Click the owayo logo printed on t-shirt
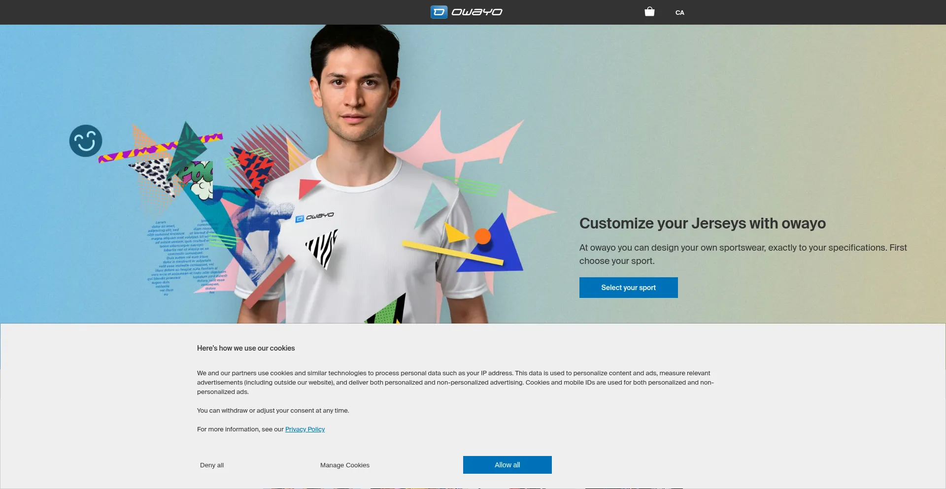The image size is (946, 489). [x=314, y=217]
